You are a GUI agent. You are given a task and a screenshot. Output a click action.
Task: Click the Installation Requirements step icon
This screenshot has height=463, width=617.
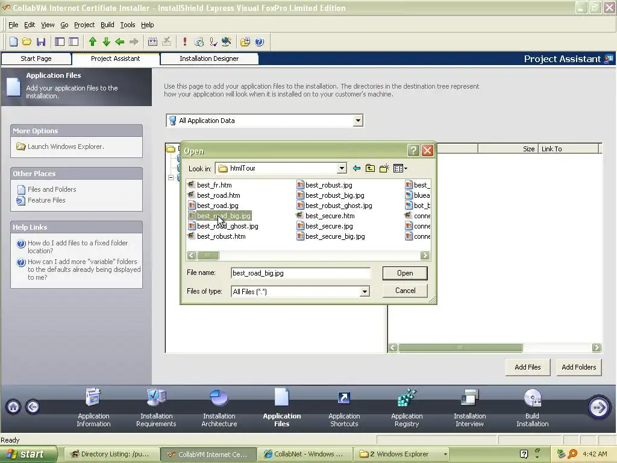[156, 397]
